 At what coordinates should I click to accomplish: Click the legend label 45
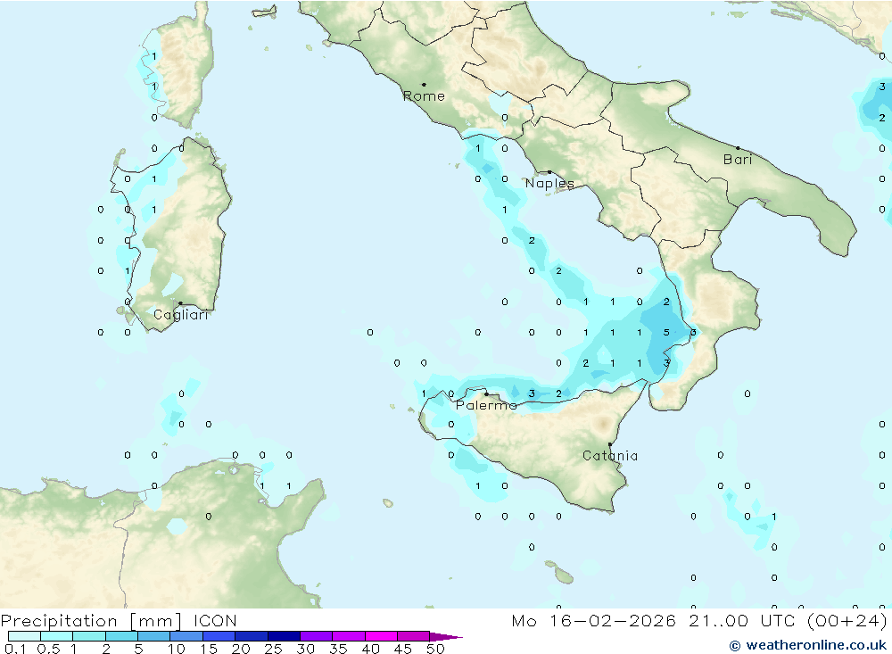coord(403,649)
